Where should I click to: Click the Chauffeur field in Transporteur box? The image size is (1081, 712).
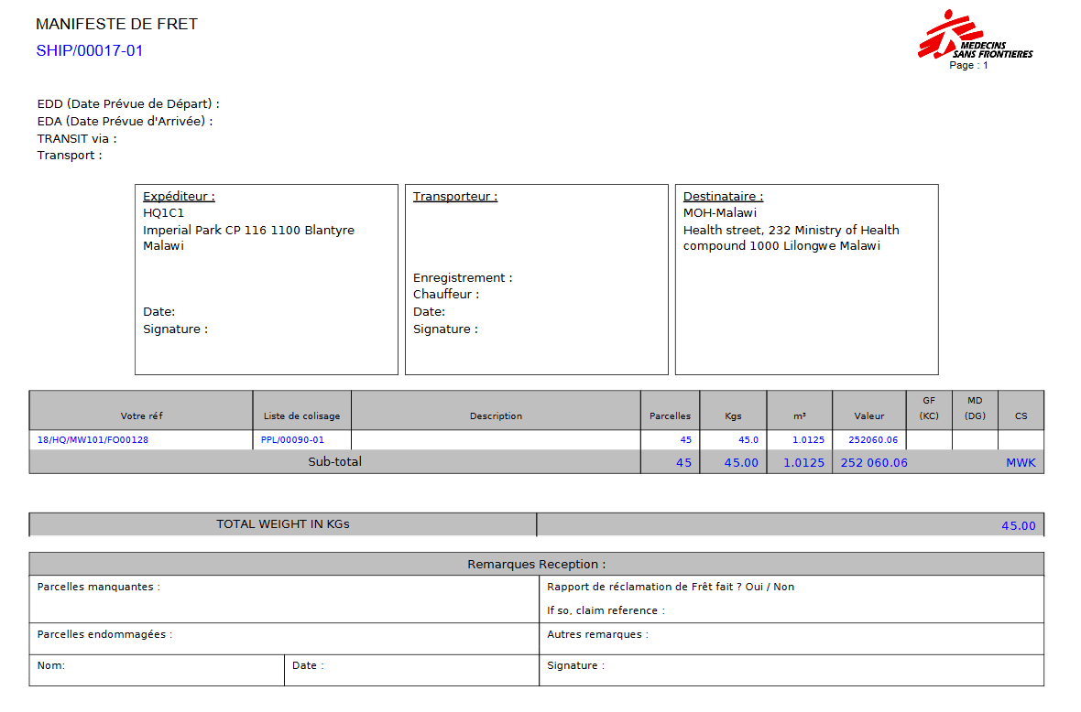446,295
